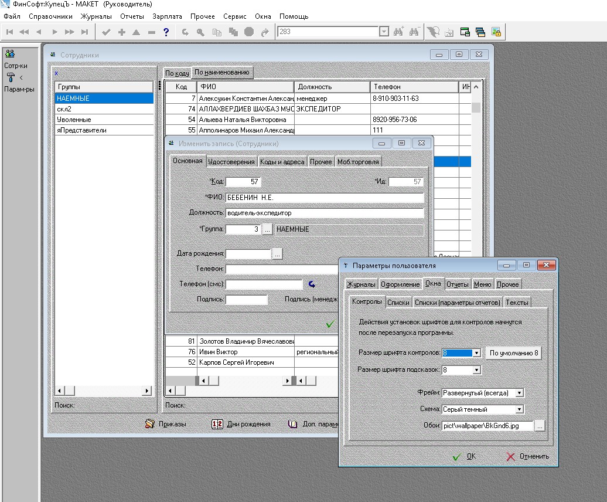This screenshot has width=607, height=502.
Task: Open the Зарплата menu
Action: tap(166, 16)
